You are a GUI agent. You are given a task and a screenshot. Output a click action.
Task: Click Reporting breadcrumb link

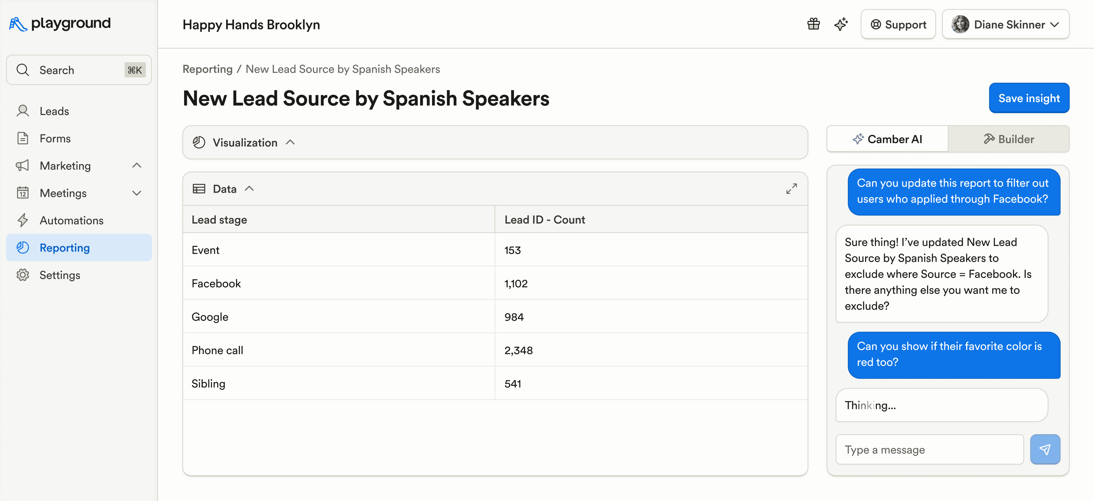(x=207, y=69)
